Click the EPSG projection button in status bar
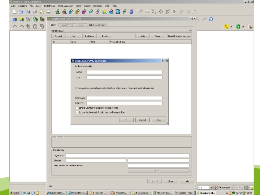The width and height of the screenshot is (260, 195). coord(238,187)
